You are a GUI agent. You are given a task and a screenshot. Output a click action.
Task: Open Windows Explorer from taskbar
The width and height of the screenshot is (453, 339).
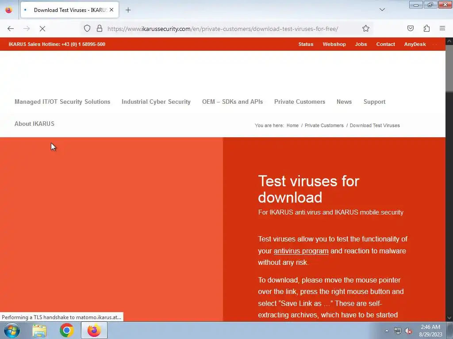[39, 330]
